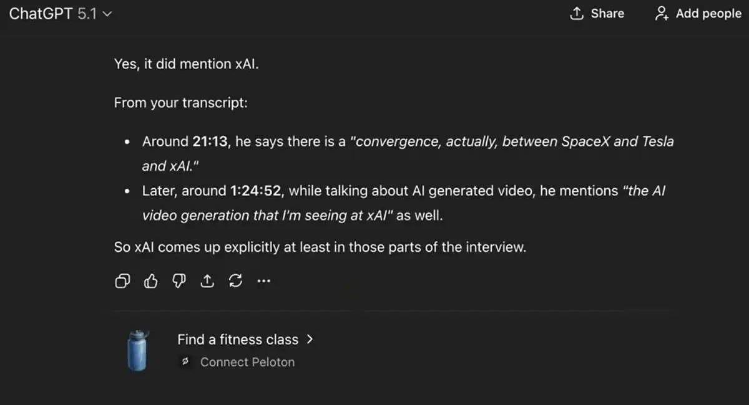
Task: Select the Connect Peloton link
Action: [247, 362]
